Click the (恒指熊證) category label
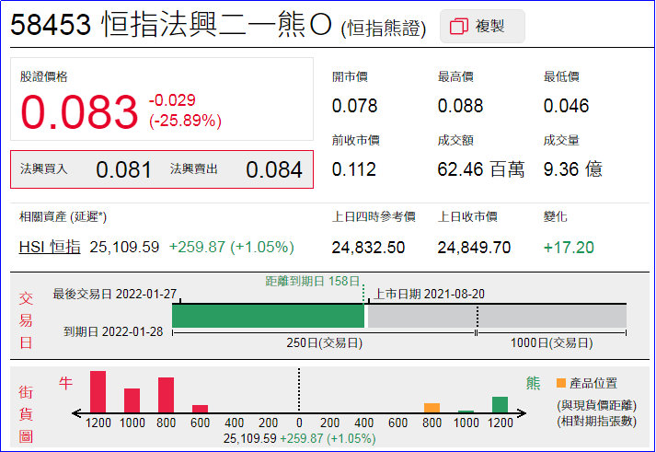Screen dimensions: 656x452 [384, 29]
